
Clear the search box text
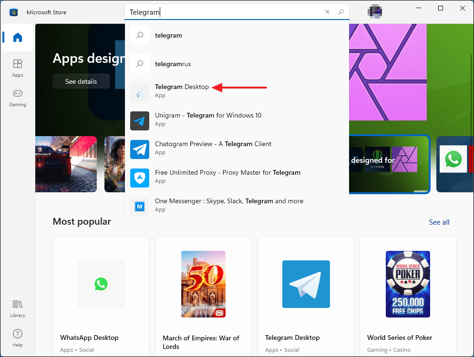coord(328,12)
